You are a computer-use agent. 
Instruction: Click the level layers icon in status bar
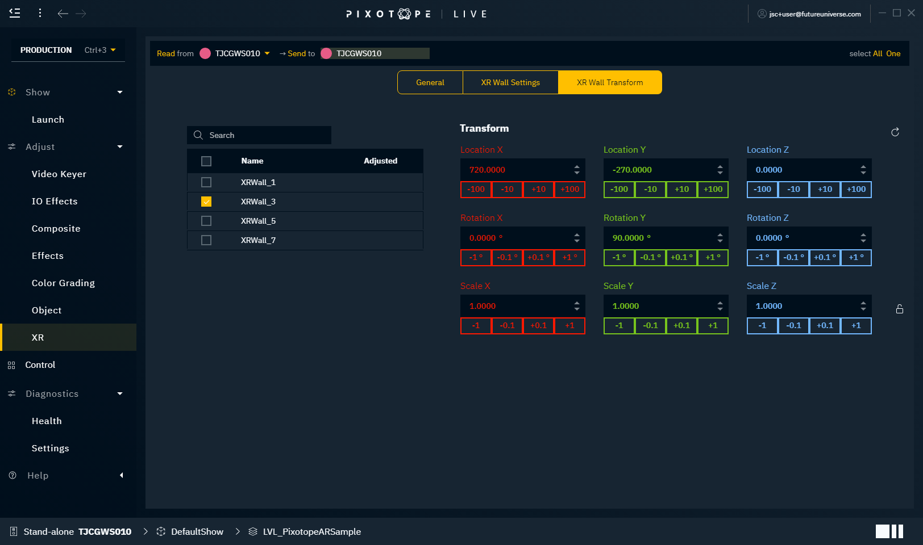click(253, 531)
